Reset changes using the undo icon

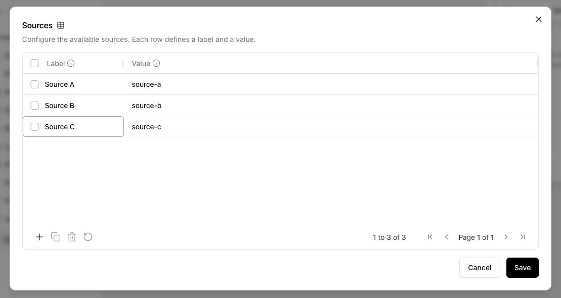(x=88, y=237)
